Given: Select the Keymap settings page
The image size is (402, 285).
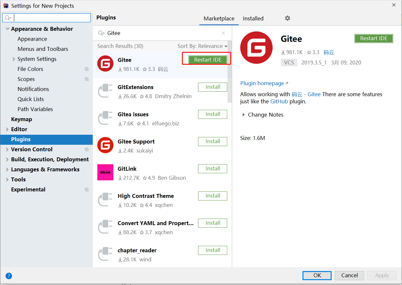Looking at the screenshot, I should pyautogui.click(x=21, y=119).
